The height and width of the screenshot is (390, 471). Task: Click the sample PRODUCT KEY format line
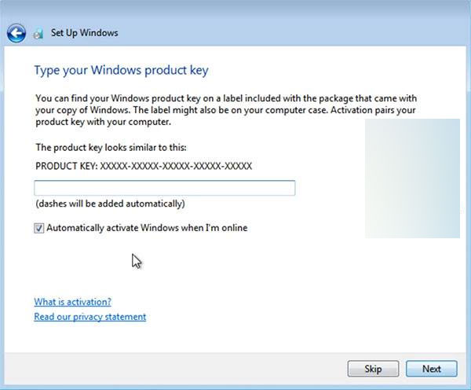click(144, 167)
